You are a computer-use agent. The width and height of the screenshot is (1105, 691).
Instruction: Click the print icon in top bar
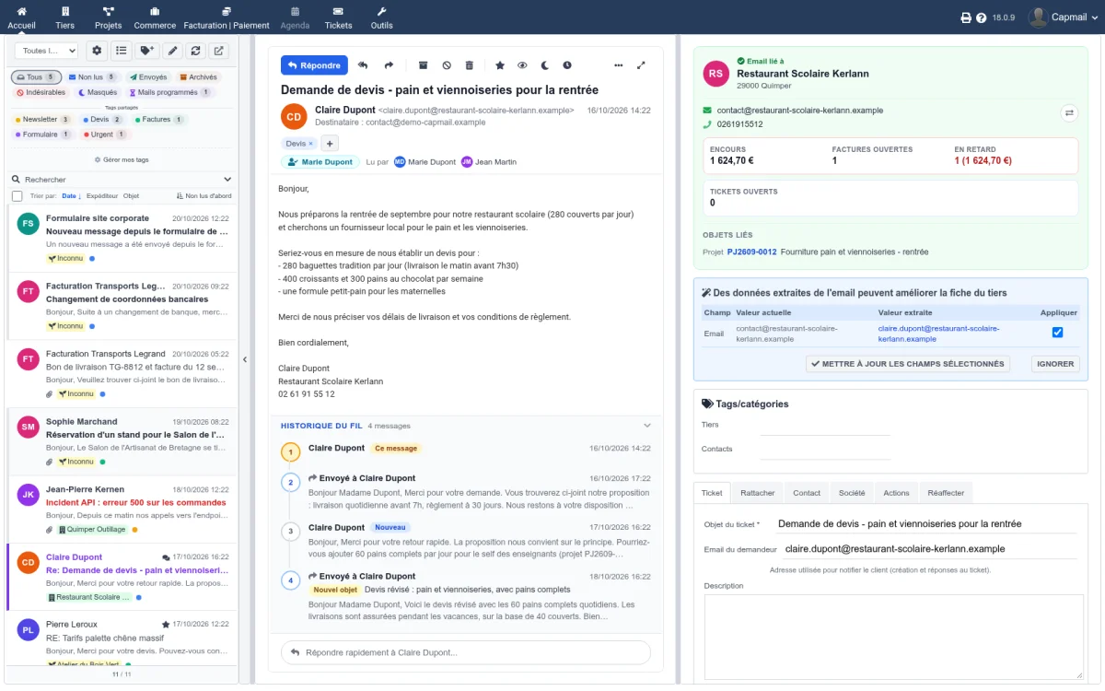(x=966, y=18)
